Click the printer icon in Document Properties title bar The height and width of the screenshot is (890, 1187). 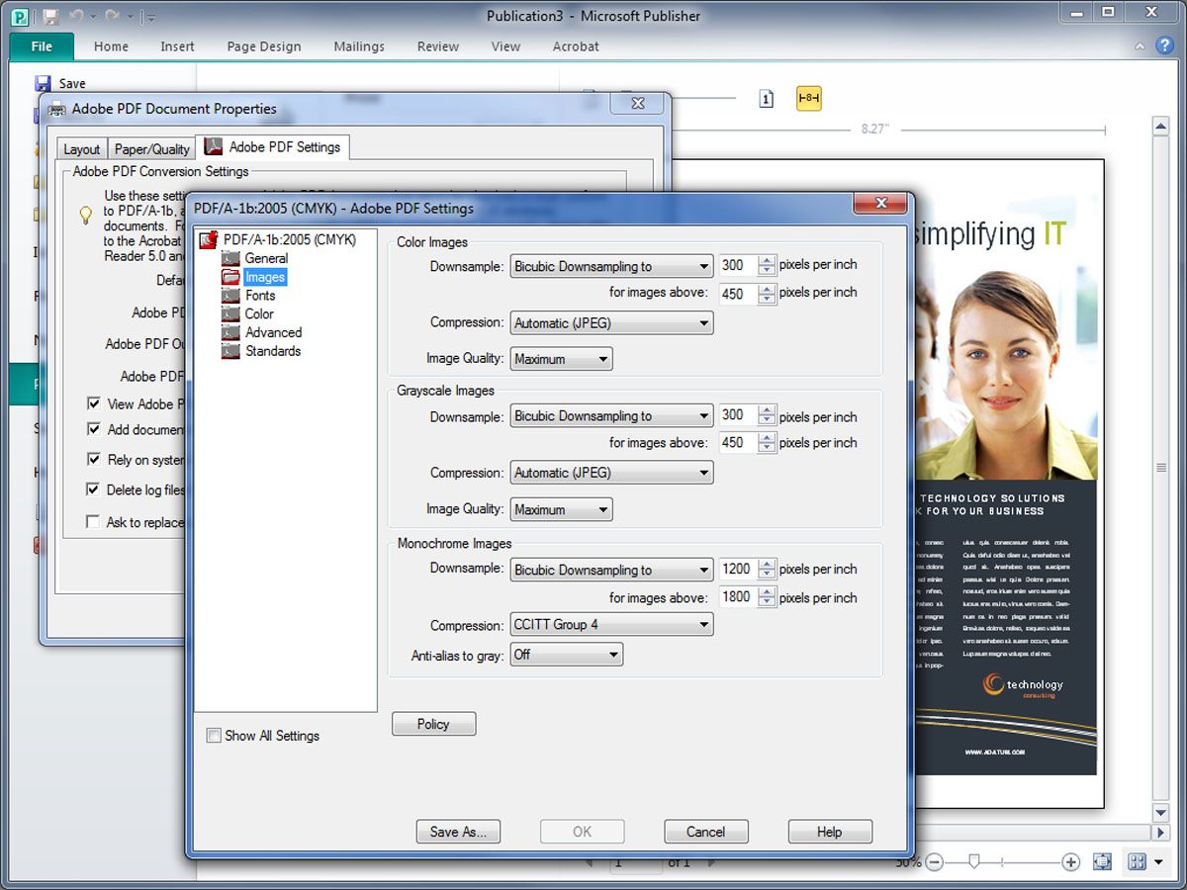(57, 109)
